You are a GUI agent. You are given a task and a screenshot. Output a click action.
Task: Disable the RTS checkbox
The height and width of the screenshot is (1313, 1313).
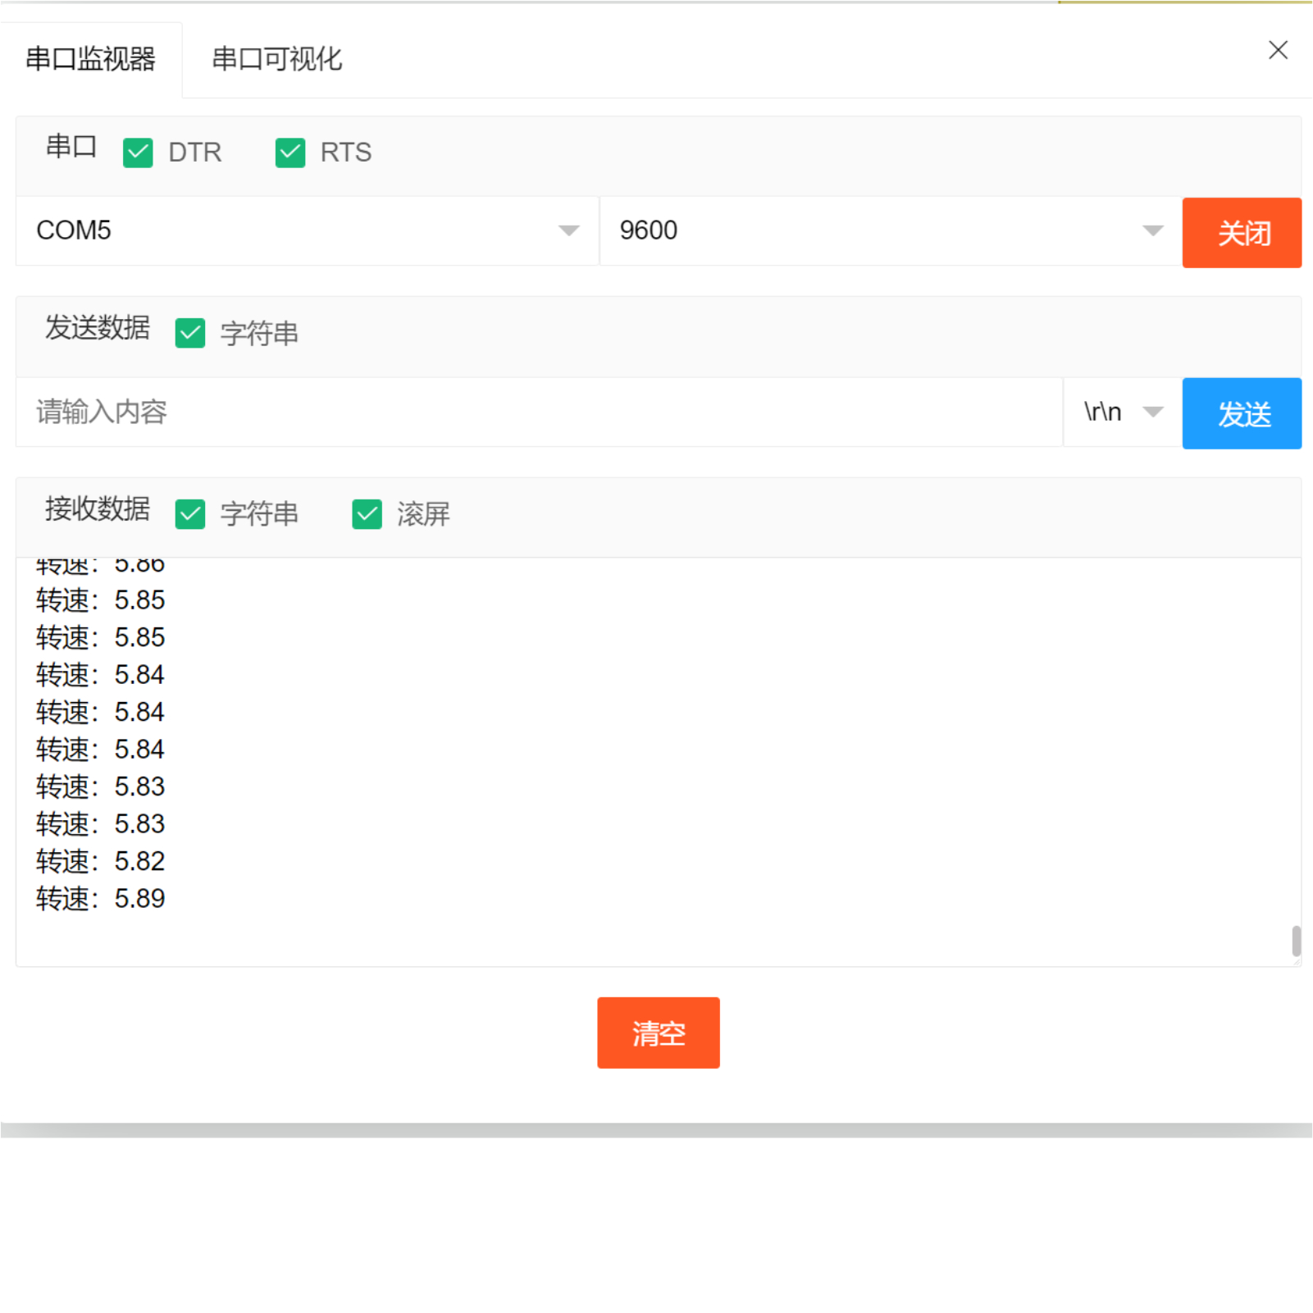289,152
